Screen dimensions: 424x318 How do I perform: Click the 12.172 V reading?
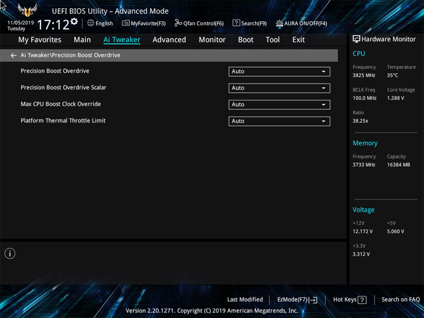tap(362, 231)
